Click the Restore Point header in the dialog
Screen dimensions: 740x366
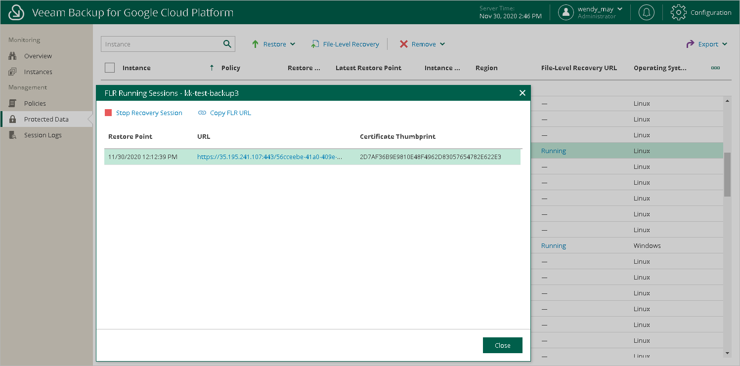(x=131, y=136)
